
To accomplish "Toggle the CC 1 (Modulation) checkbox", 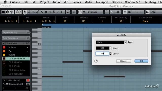I will tap(4, 59).
